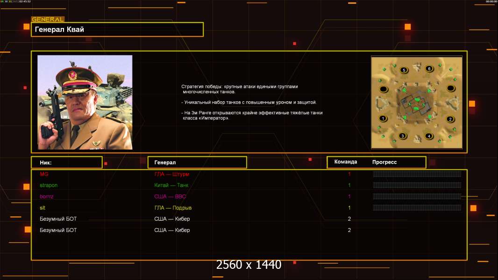Click start position 1 on the minimap
Image resolution: width=498 pixels, height=280 pixels.
pyautogui.click(x=384, y=119)
